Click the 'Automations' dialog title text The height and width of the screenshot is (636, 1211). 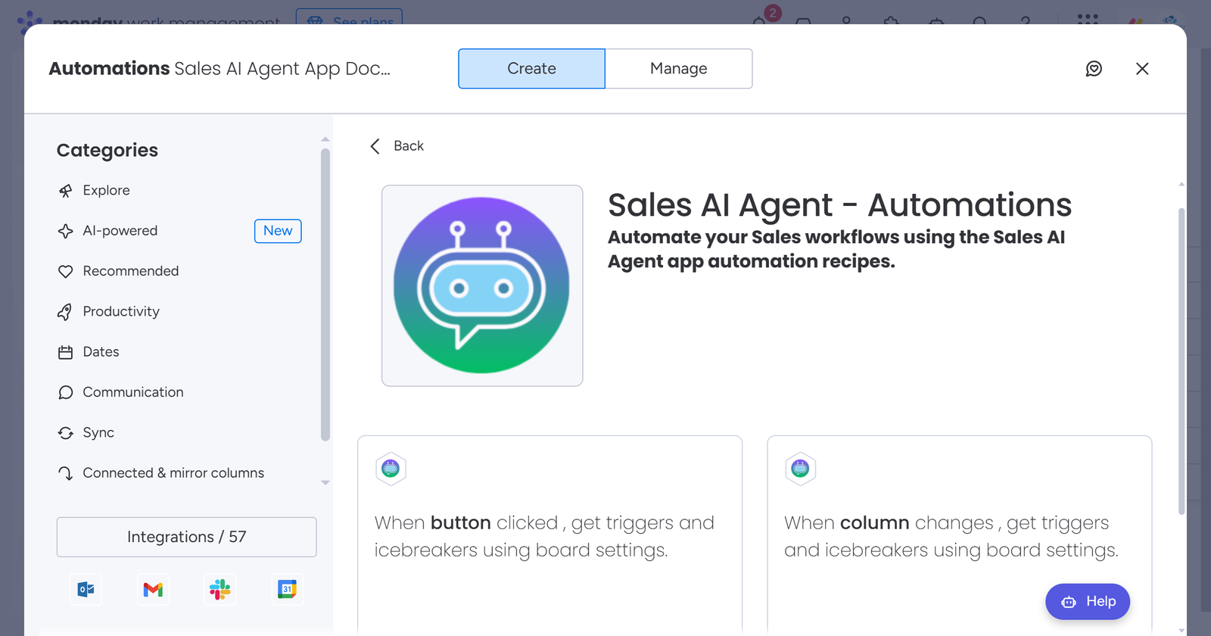[x=109, y=69]
